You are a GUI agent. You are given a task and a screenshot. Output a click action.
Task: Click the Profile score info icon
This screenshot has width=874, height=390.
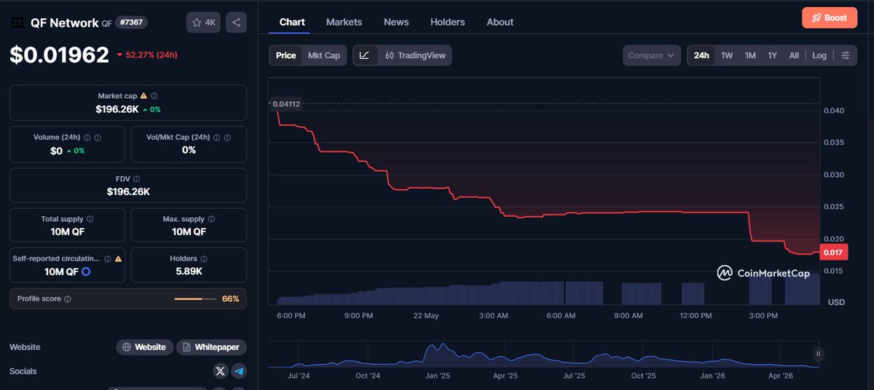coord(68,299)
